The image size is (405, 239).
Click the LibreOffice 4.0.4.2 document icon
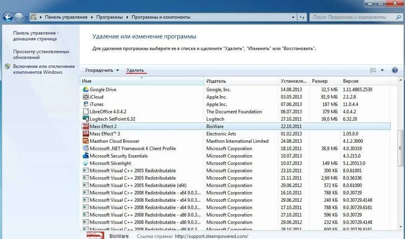point(86,111)
